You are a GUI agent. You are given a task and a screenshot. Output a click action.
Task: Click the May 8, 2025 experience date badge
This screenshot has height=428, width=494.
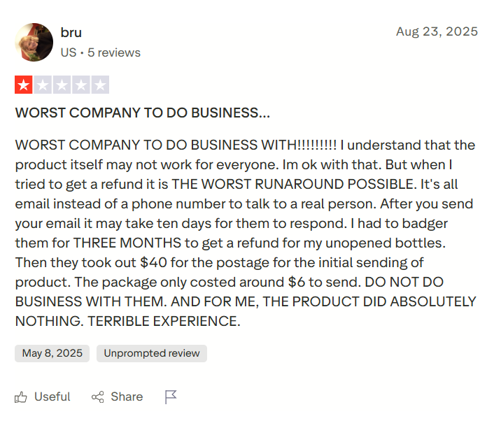[x=52, y=353]
